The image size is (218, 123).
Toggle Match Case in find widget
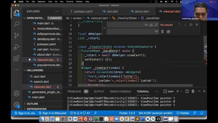[x=146, y=25]
